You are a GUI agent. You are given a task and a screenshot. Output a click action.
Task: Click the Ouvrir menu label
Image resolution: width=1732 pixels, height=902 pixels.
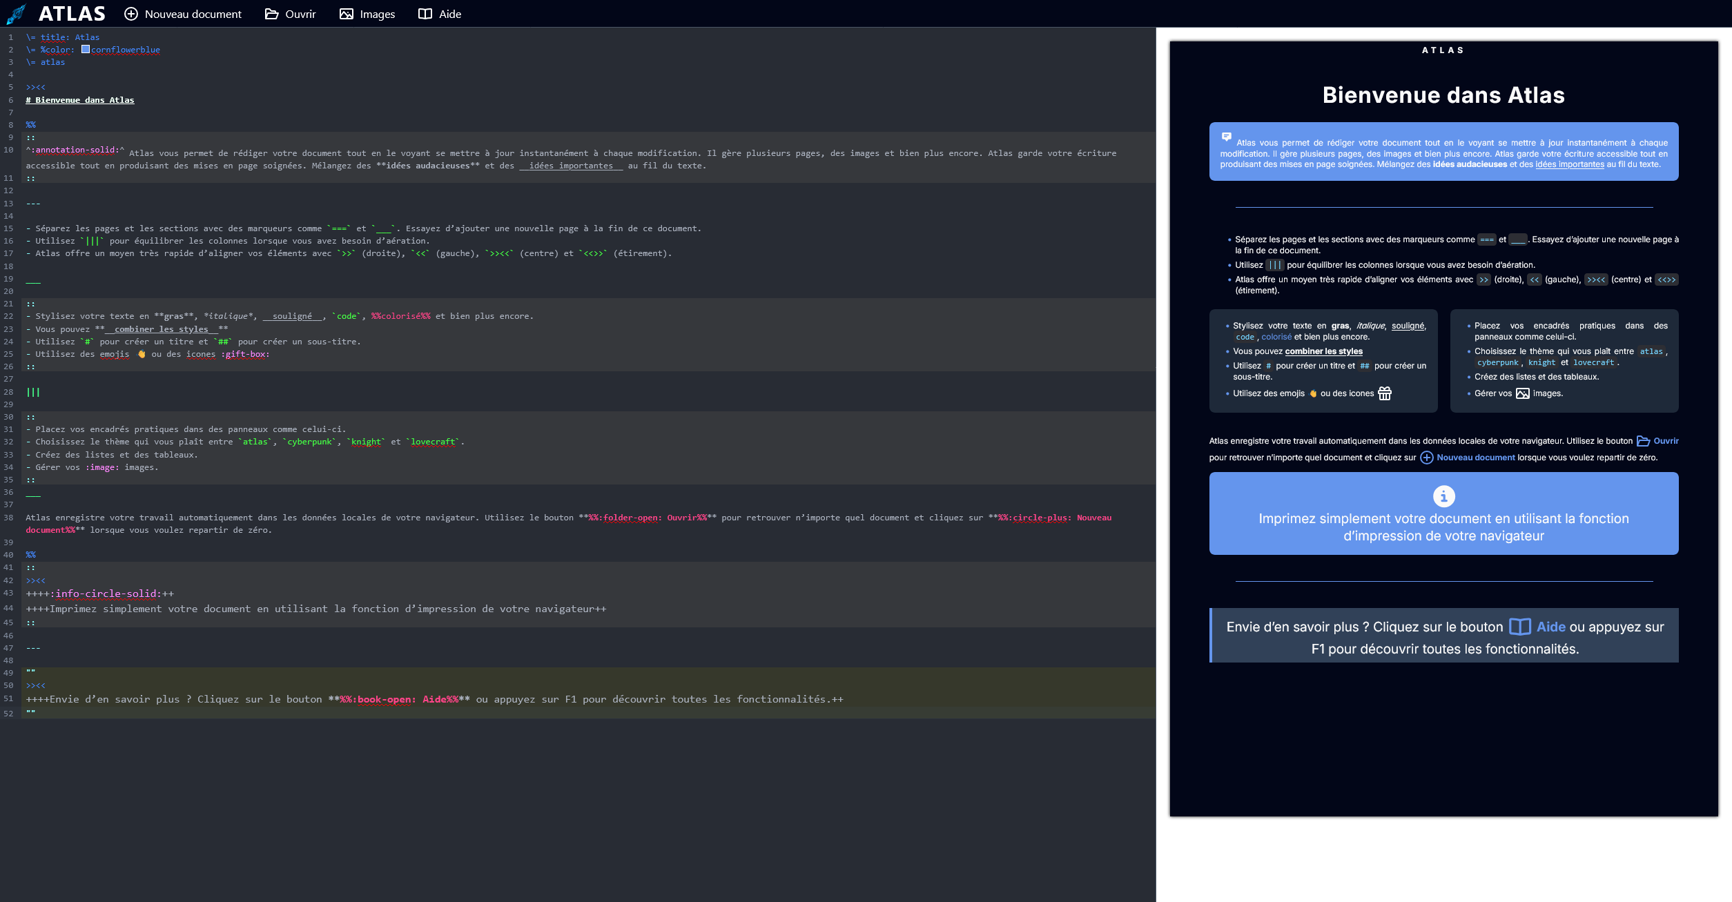pyautogui.click(x=300, y=14)
